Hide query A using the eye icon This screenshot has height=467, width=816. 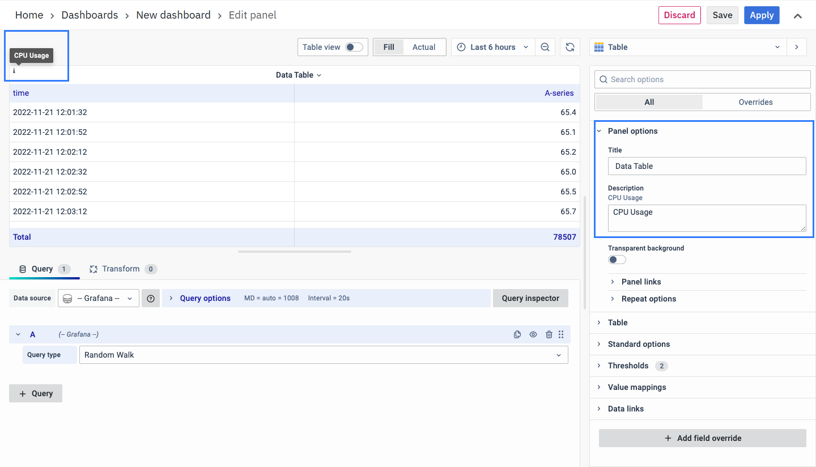[533, 334]
